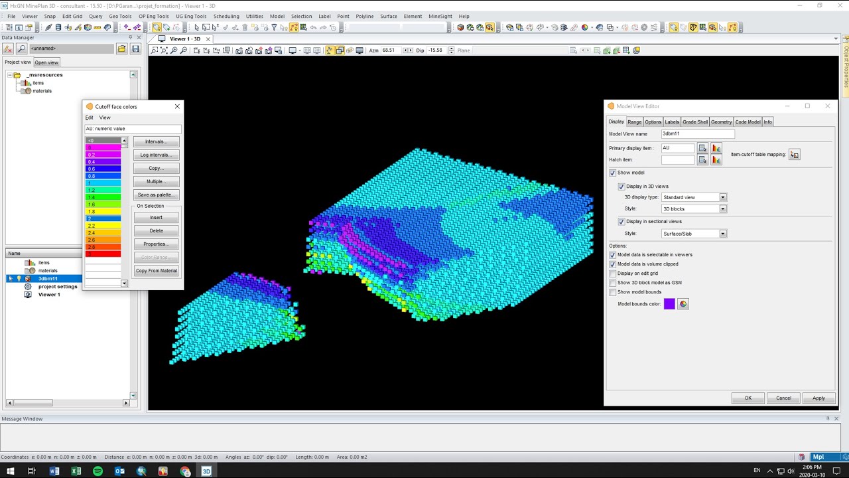Enable Show model bounds checkbox
Image resolution: width=849 pixels, height=478 pixels.
coord(613,292)
